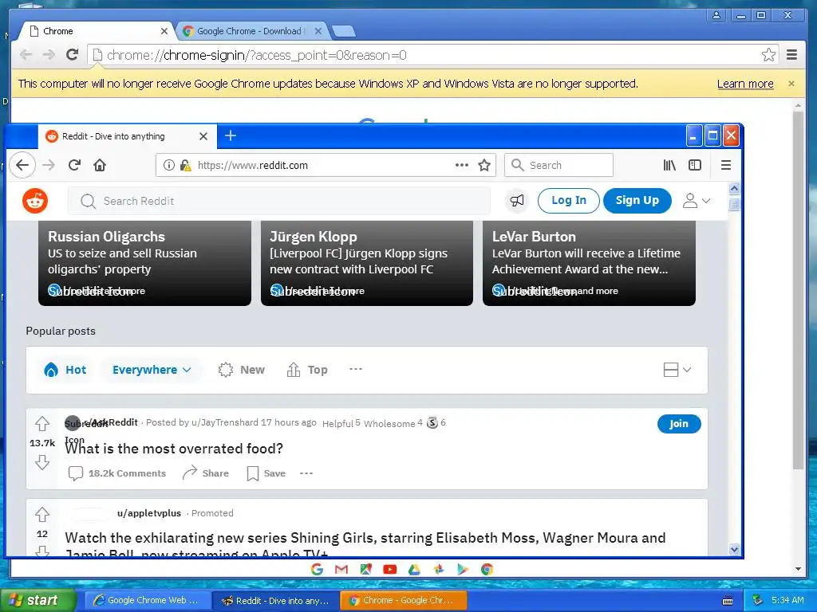Image resolution: width=817 pixels, height=612 pixels.
Task: Open the Jürgen Klopp trending card
Action: pyautogui.click(x=367, y=263)
